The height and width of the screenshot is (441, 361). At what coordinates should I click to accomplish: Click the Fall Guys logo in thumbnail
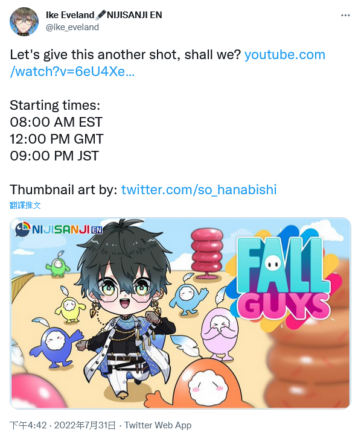coord(284,278)
